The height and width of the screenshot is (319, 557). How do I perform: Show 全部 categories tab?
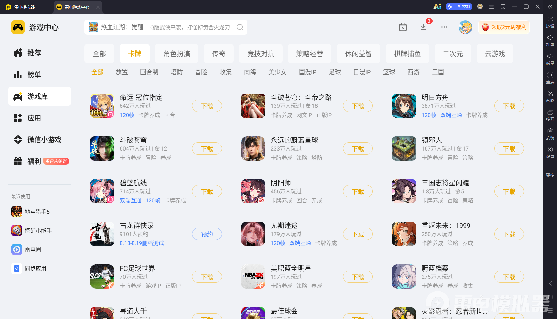[x=99, y=54]
